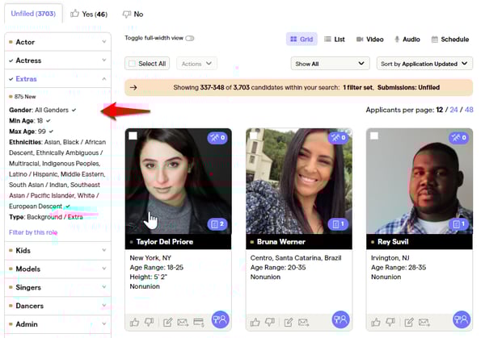Add a note for Taylor Del Priore
The height and width of the screenshot is (338, 485).
tap(167, 323)
